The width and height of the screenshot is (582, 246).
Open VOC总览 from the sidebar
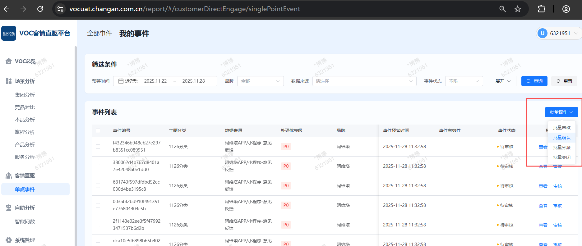point(25,61)
